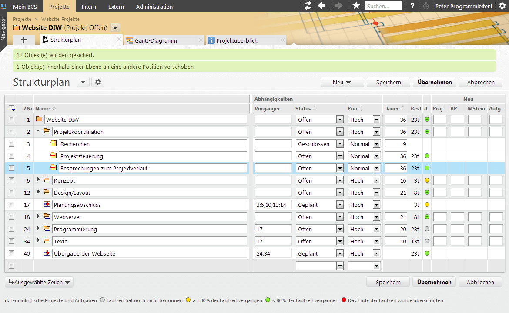Close the Gantt-Diagramm tab
509x313 pixels.
click(x=201, y=40)
